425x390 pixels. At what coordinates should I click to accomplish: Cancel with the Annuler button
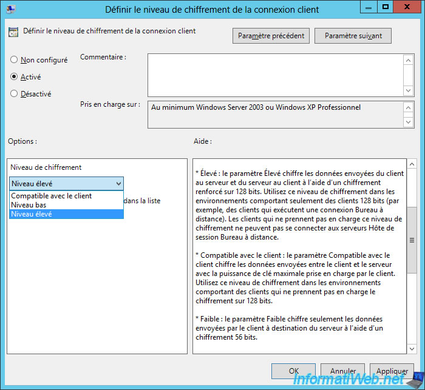point(343,371)
